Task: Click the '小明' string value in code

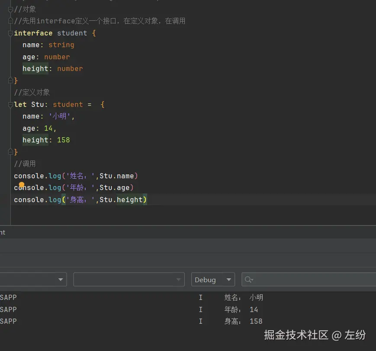Action: tap(59, 116)
